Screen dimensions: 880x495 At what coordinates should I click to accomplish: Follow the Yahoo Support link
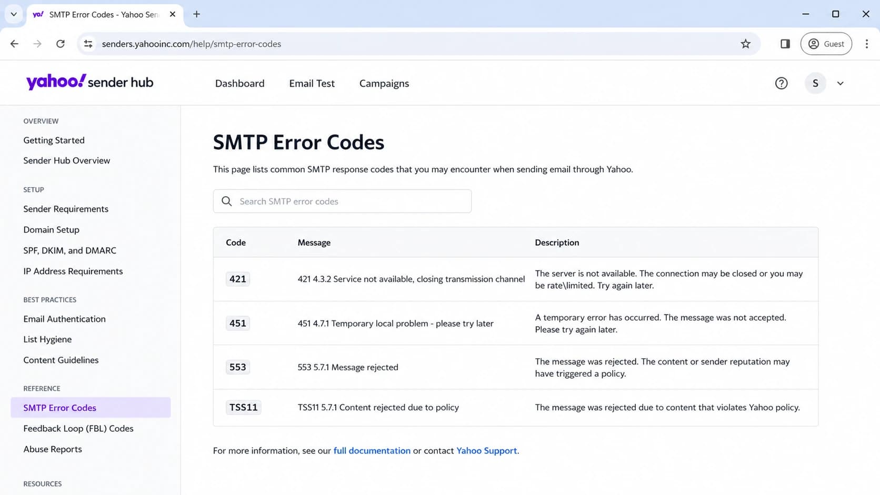(x=486, y=450)
